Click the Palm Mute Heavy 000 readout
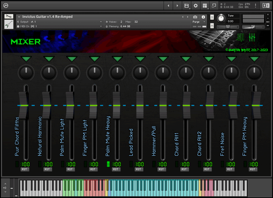 click(116, 164)
